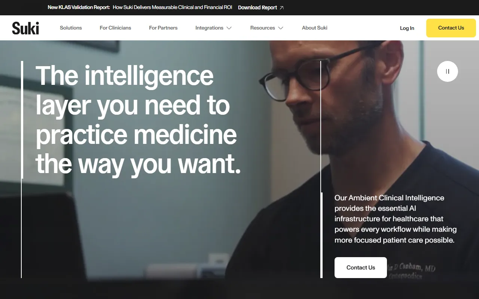479x299 pixels.
Task: Select About Suki in the navigation
Action: (x=315, y=28)
